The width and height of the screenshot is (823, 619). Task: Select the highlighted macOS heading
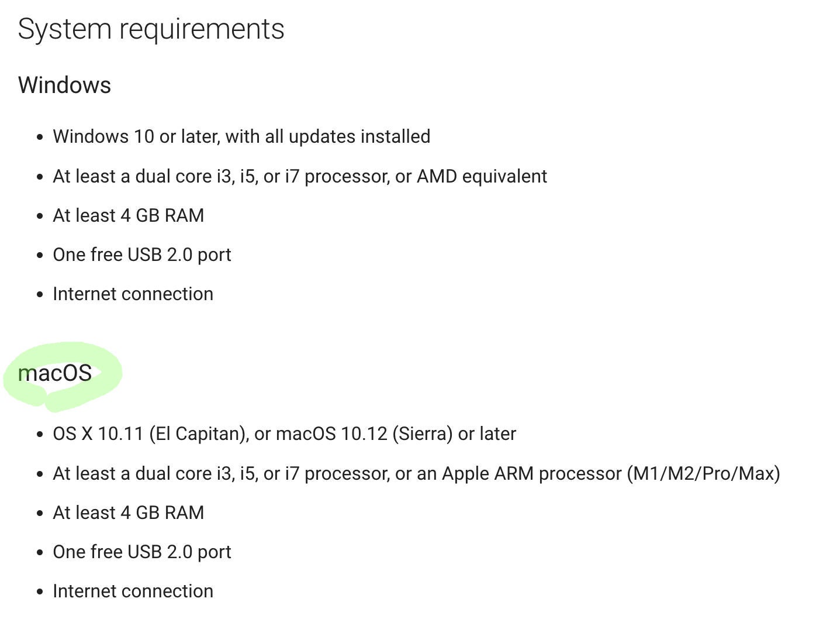point(55,373)
